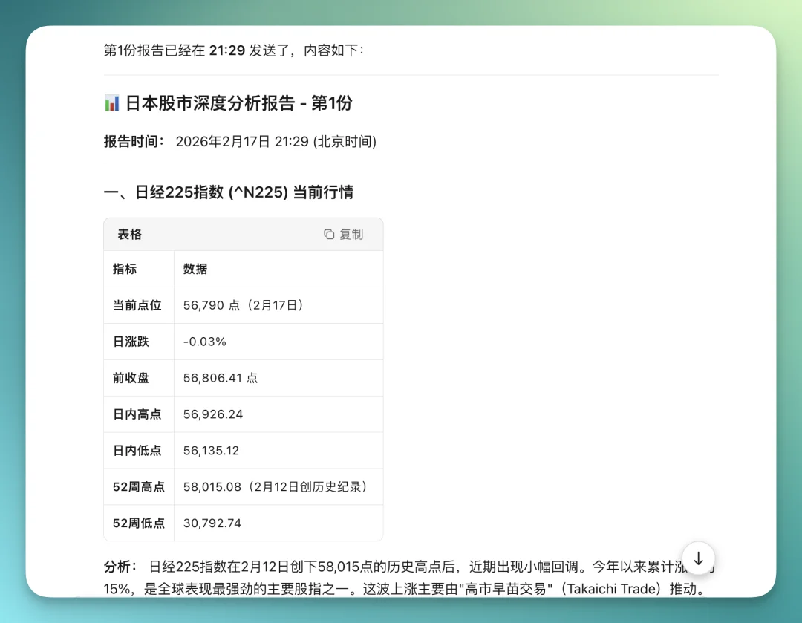
Task: Click the 报告时间 bold label text
Action: [x=133, y=141]
